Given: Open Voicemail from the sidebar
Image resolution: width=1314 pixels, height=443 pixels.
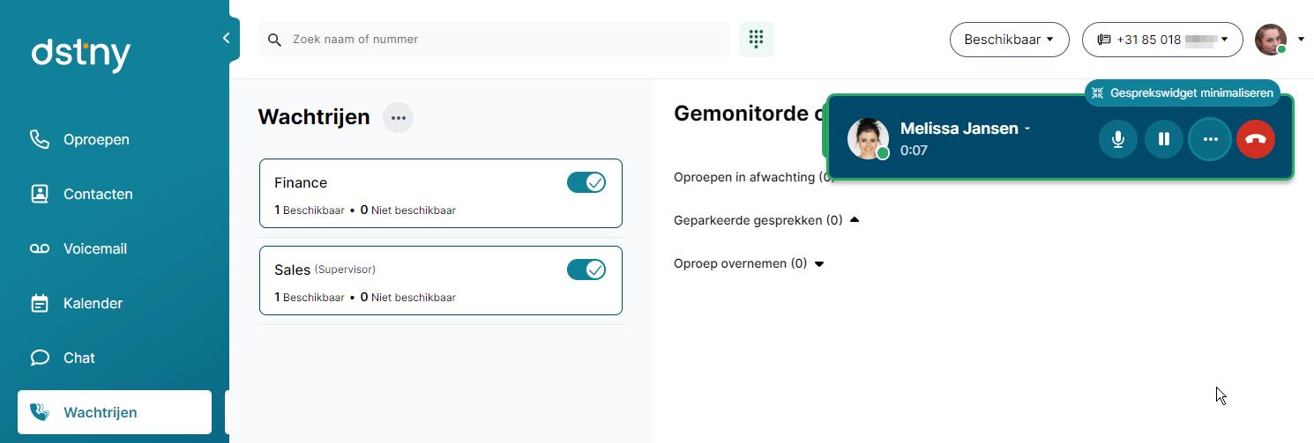Looking at the screenshot, I should click(95, 248).
